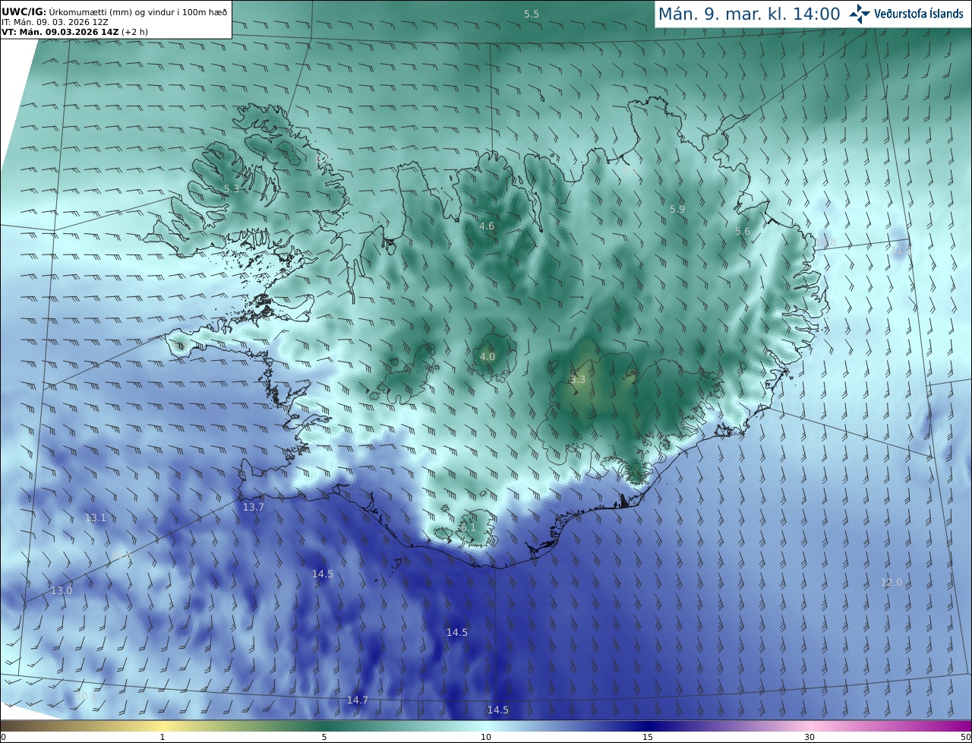Viewport: 972px width, 743px height.
Task: Select the 5.9 value label
Action: pyautogui.click(x=677, y=209)
